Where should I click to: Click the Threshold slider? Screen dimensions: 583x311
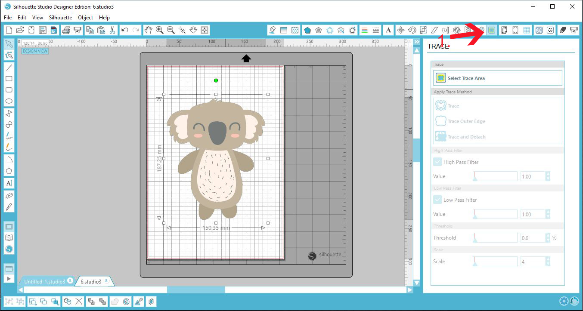point(495,238)
